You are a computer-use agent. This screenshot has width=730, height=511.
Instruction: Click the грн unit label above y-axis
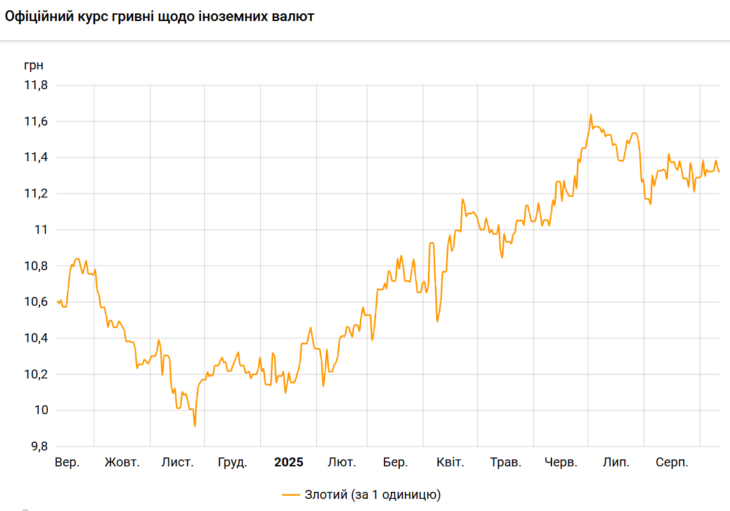pyautogui.click(x=34, y=66)
